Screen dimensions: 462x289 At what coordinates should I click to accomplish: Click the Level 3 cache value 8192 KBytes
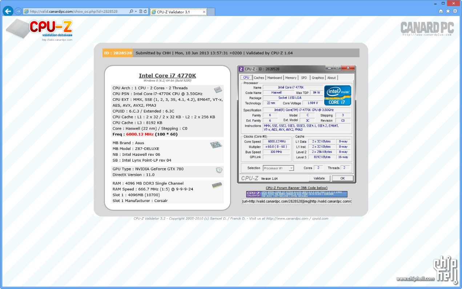pyautogui.click(x=322, y=157)
